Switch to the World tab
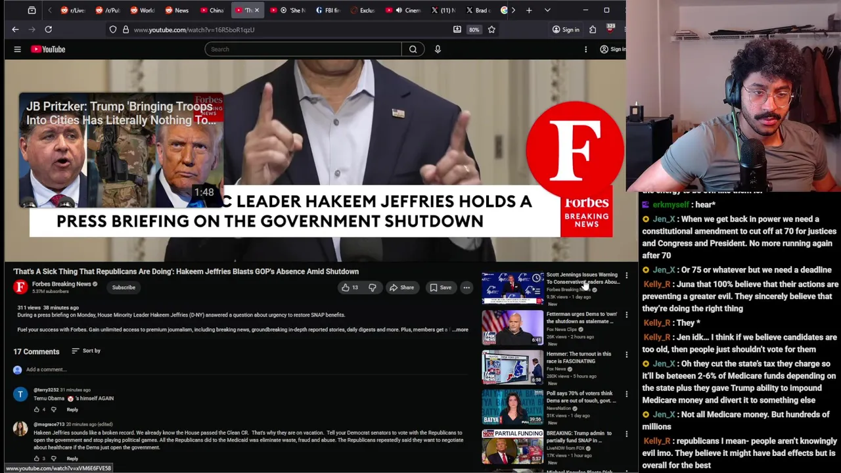 tap(143, 10)
